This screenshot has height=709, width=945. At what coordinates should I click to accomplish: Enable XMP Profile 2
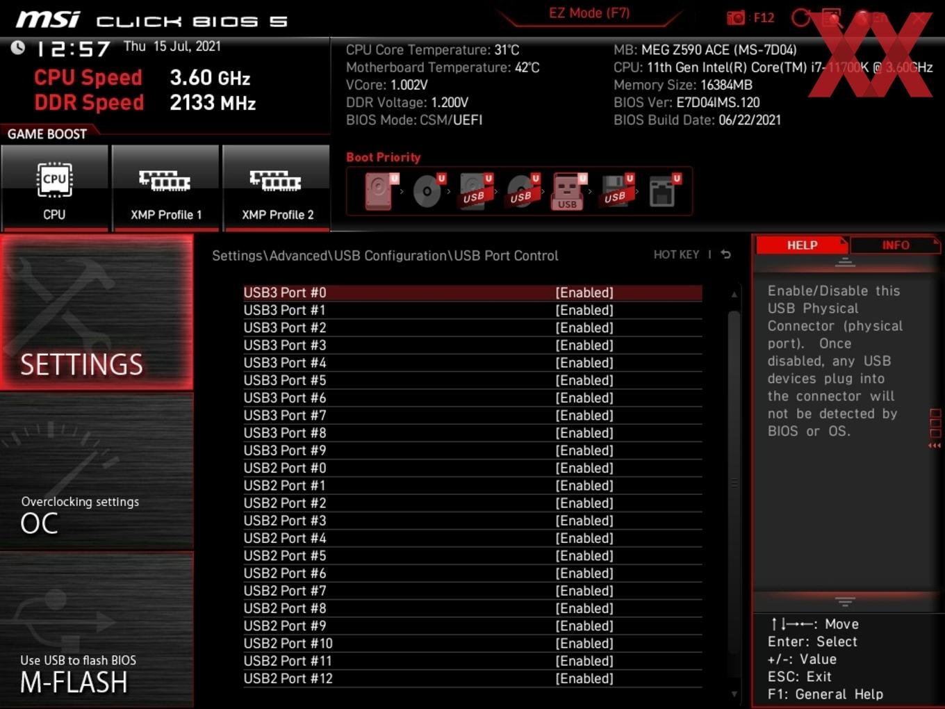(277, 188)
